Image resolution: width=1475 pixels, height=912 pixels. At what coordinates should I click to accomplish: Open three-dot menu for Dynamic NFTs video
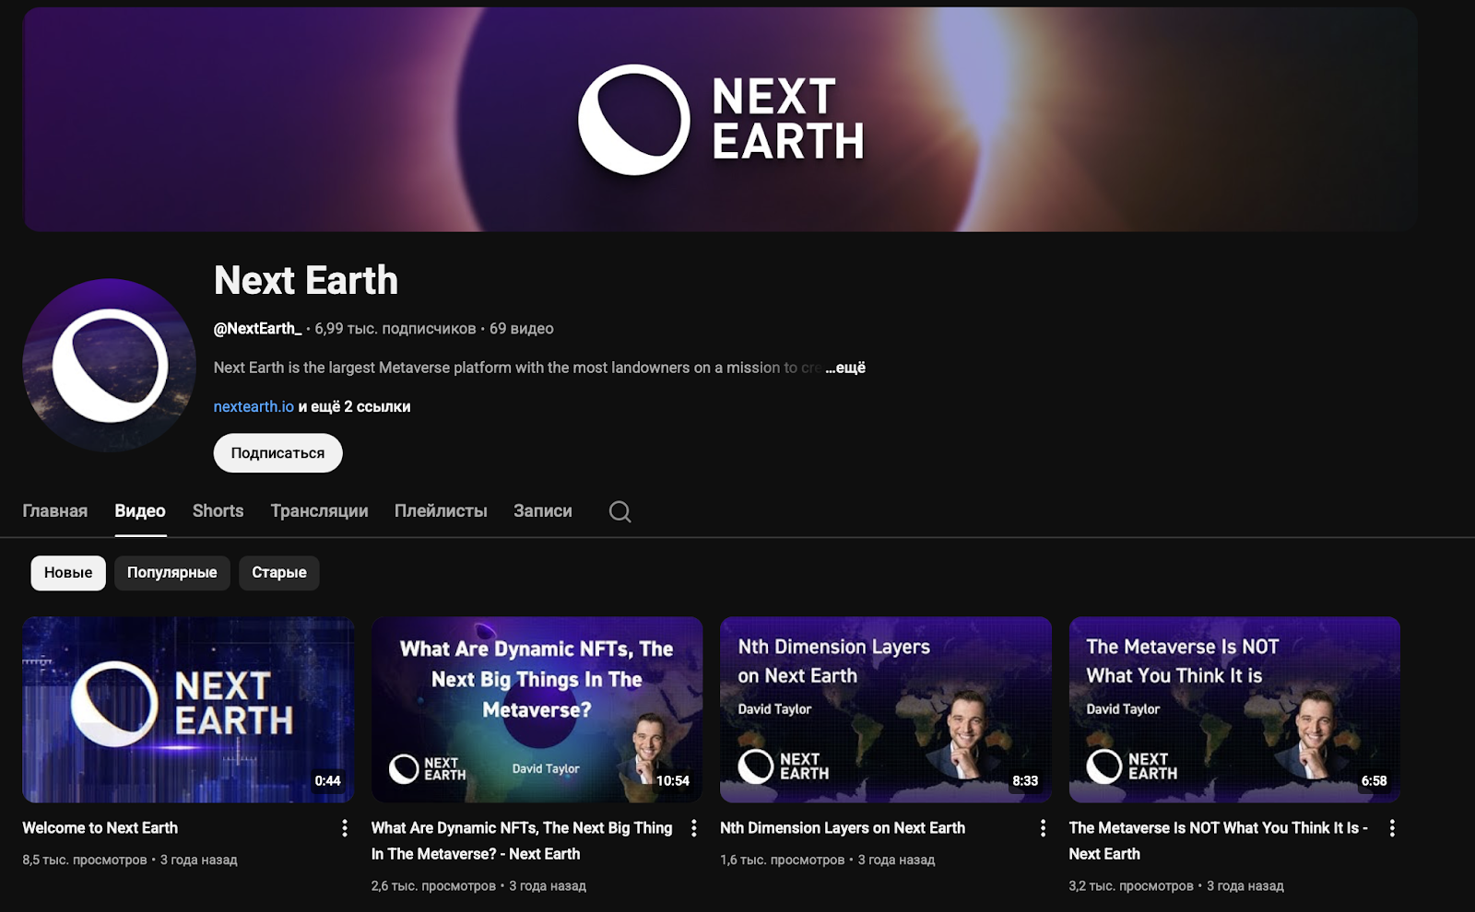[694, 828]
